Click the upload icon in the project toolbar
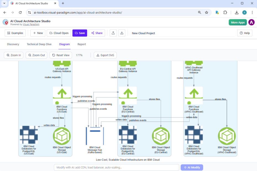Viewport: 257px width, 171px height. [113, 33]
